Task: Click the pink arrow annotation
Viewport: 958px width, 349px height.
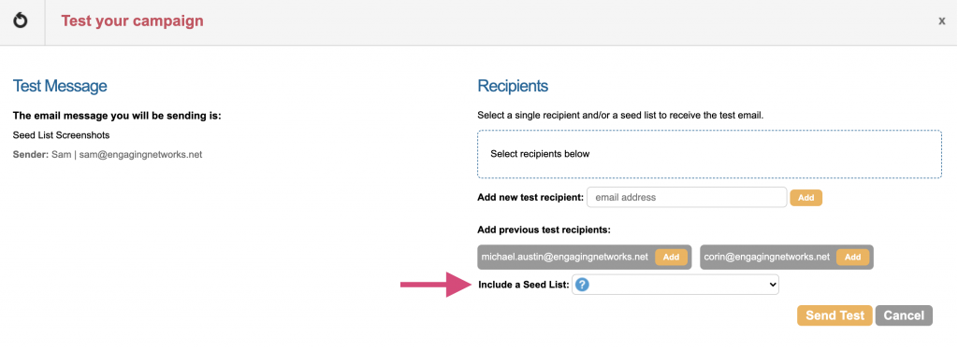Action: tap(436, 284)
